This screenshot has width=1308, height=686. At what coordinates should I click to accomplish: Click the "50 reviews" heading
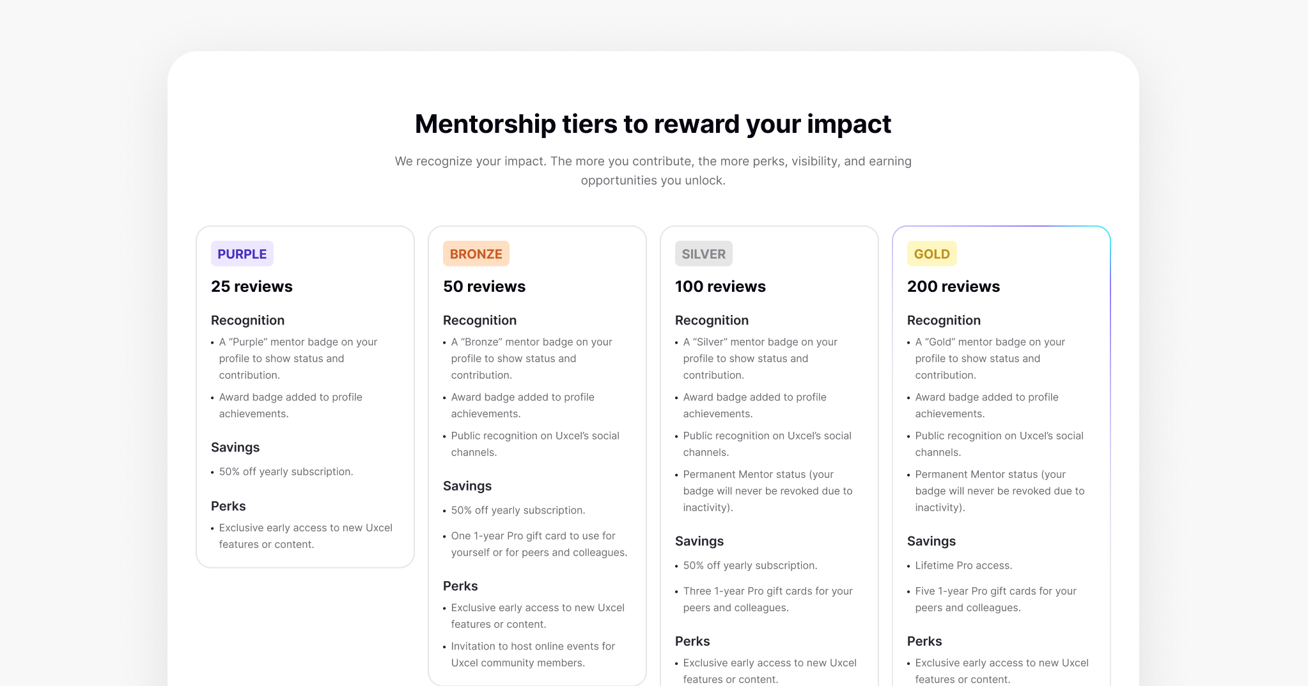[484, 286]
